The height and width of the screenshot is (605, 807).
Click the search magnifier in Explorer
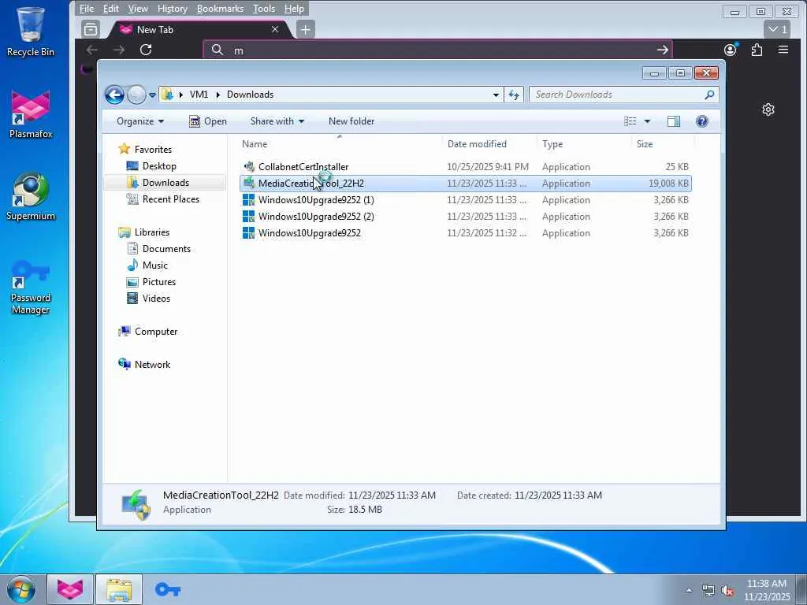(x=710, y=95)
